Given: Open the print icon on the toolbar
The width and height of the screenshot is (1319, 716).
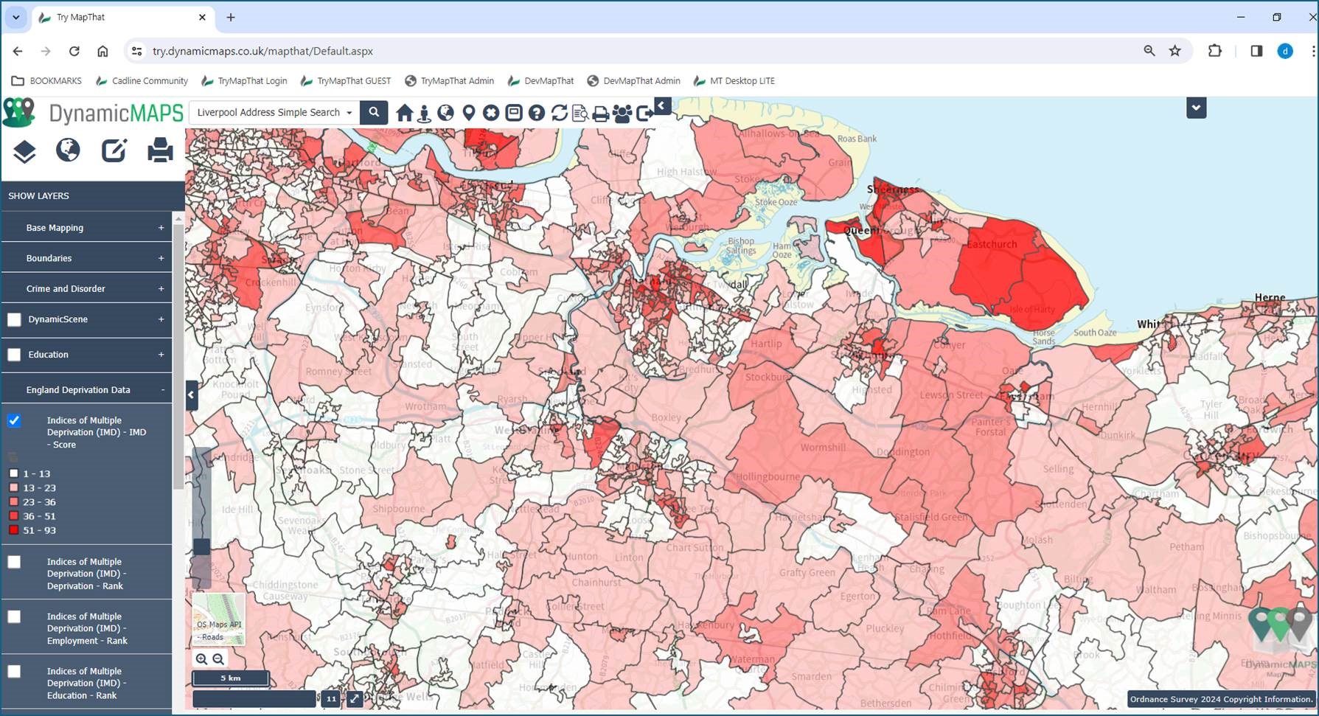Looking at the screenshot, I should click(x=600, y=113).
